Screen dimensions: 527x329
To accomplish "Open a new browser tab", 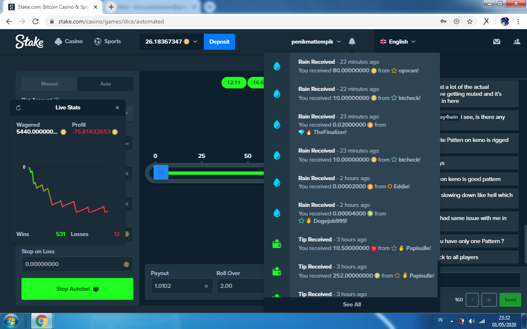I will pos(111,7).
